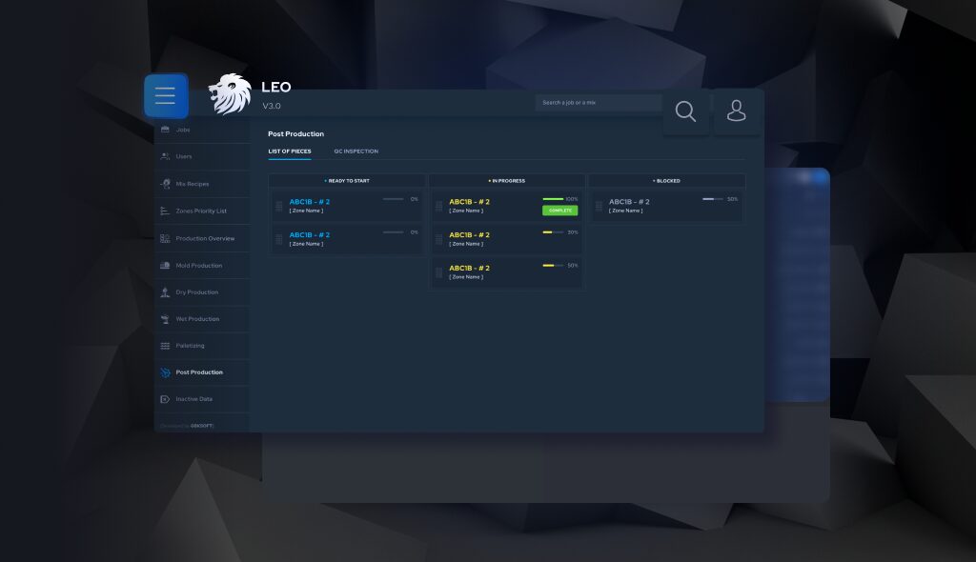Select the Mix Recipes icon

tap(164, 183)
